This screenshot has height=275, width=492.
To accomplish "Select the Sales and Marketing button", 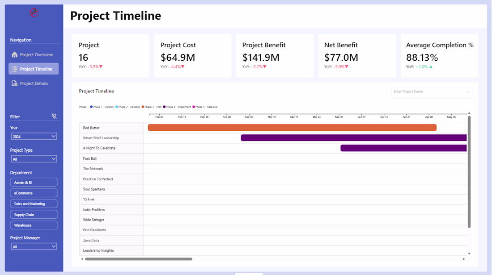I will pos(34,204).
